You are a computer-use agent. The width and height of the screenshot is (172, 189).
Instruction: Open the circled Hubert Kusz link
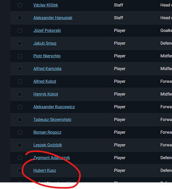click(x=45, y=170)
